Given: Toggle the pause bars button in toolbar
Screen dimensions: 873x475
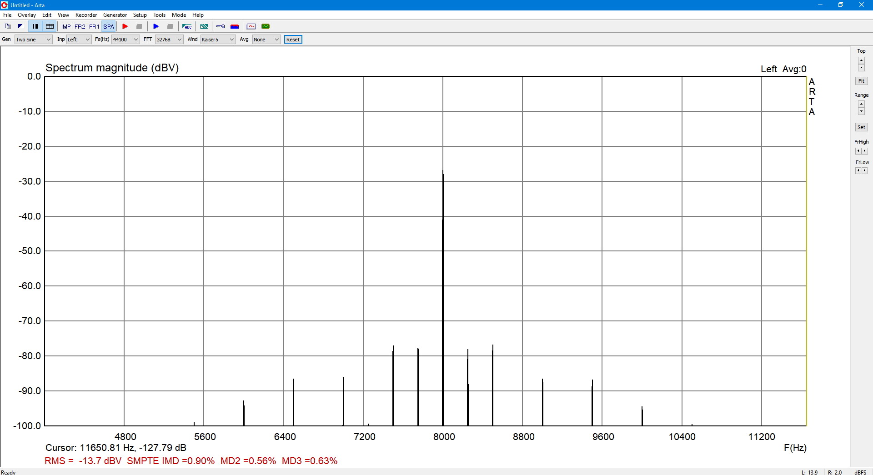Looking at the screenshot, I should (35, 26).
